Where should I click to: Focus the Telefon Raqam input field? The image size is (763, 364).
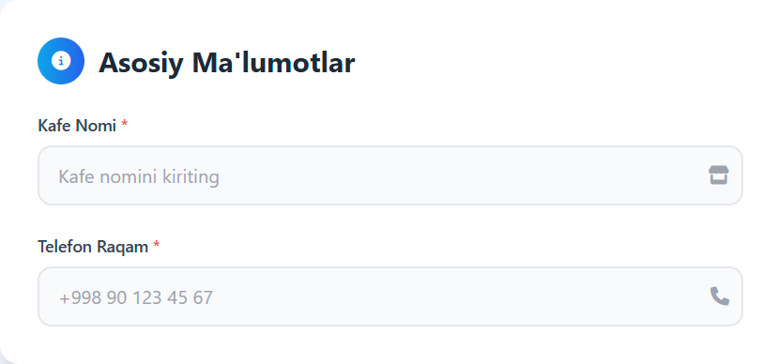pyautogui.click(x=390, y=296)
